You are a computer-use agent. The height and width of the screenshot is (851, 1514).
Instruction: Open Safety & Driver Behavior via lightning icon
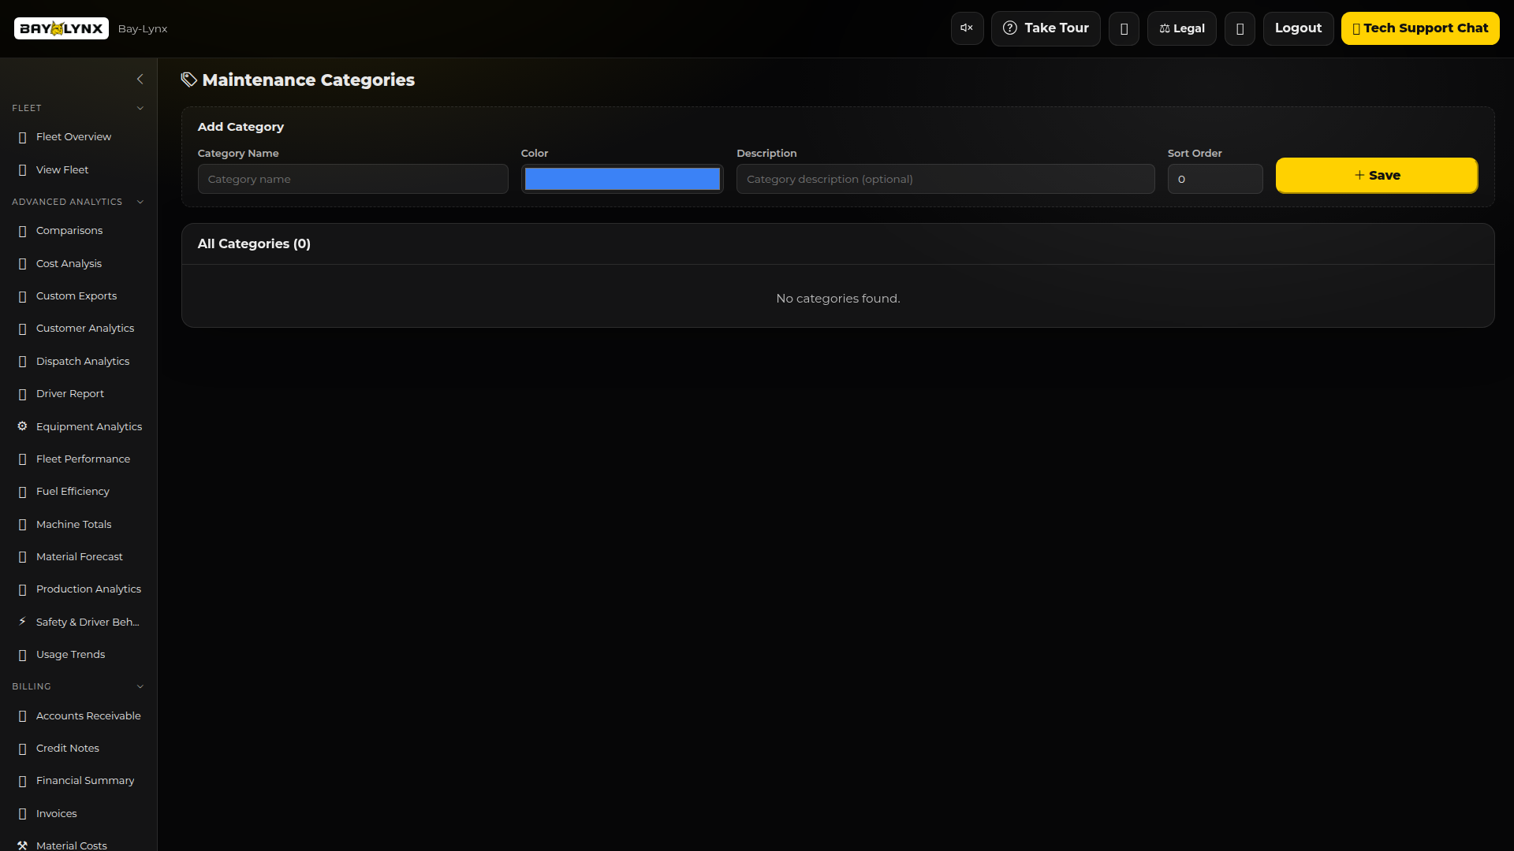point(22,622)
